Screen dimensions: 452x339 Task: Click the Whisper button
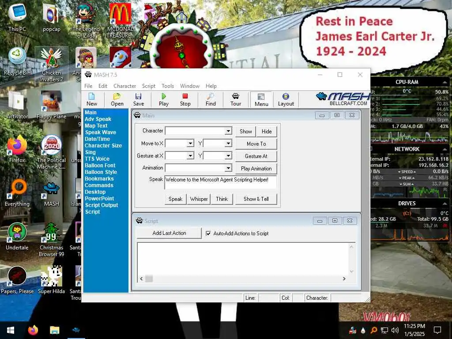click(x=199, y=199)
